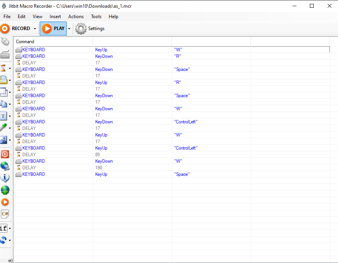This screenshot has width=338, height=263.
Task: Click the open file sidebar icon
Action: tap(4, 80)
